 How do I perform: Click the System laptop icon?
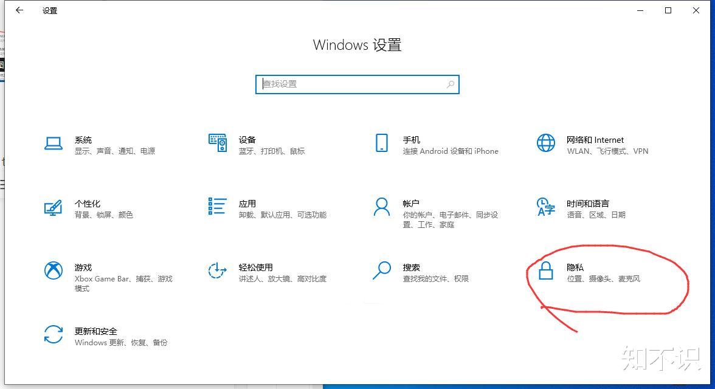click(54, 143)
